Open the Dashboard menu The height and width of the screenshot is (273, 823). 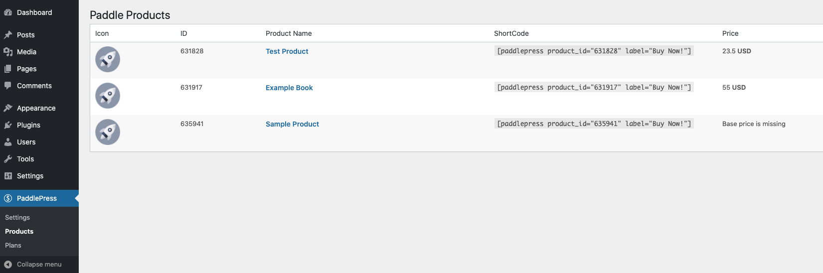[x=39, y=12]
